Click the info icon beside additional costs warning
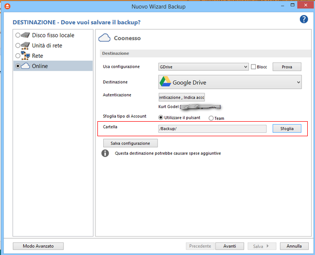Screen dimensions: 315x255 tap(105, 153)
